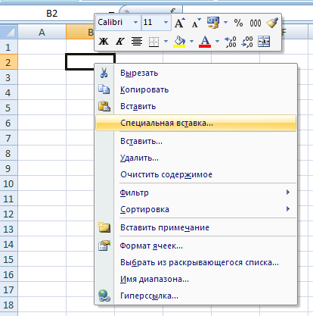This screenshot has width=313, height=316.
Task: Open Имя диапазона… entry
Action: coord(196,279)
